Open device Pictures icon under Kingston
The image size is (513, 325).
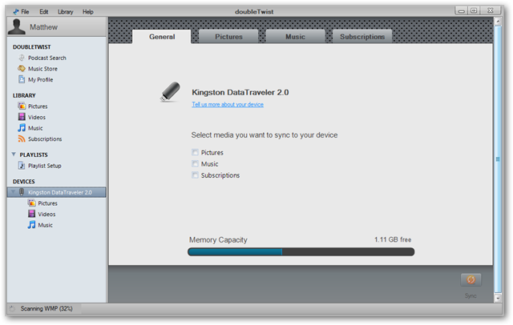(x=32, y=203)
